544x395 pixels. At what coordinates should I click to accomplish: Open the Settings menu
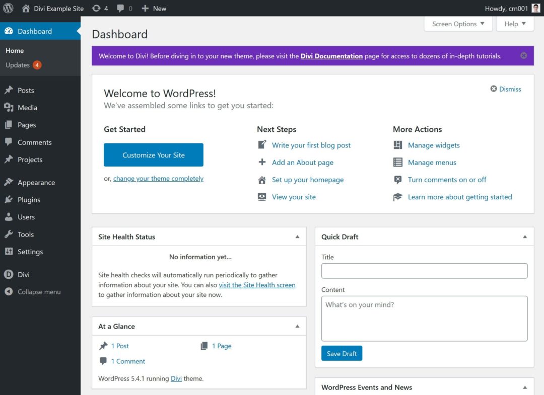pyautogui.click(x=40, y=252)
